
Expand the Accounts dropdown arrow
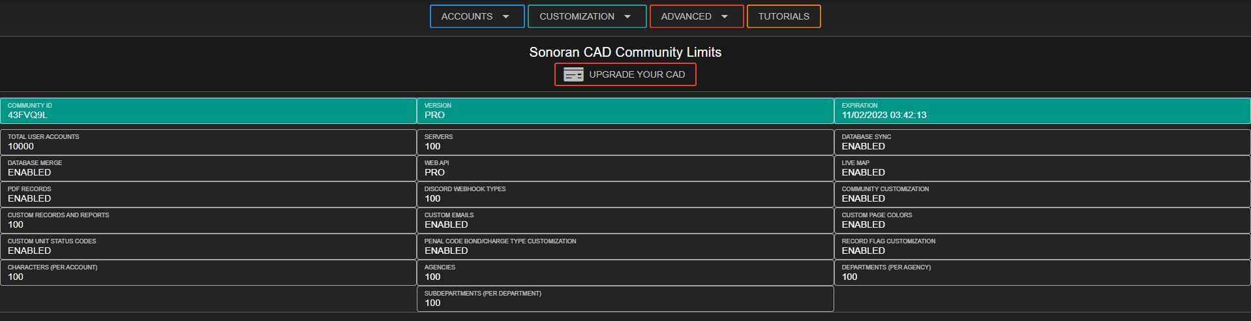coord(505,17)
